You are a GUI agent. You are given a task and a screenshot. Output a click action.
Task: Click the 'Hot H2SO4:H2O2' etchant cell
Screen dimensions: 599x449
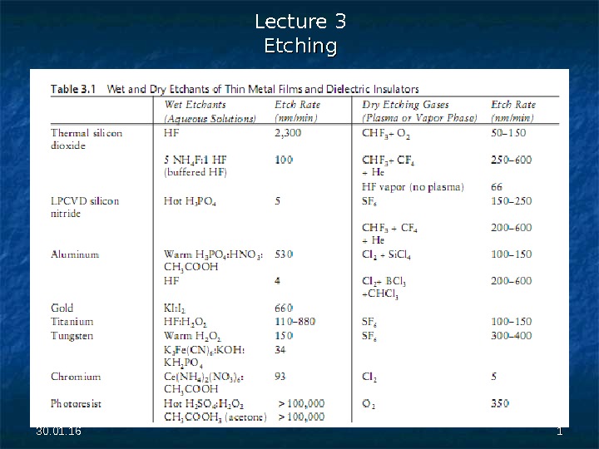(x=204, y=404)
